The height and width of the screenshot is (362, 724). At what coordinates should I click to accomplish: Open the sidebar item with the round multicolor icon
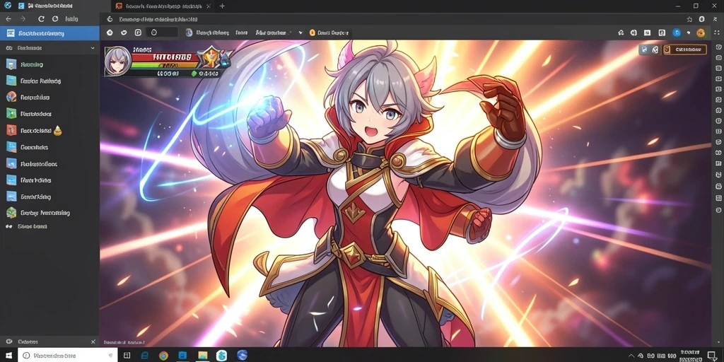(x=28, y=98)
